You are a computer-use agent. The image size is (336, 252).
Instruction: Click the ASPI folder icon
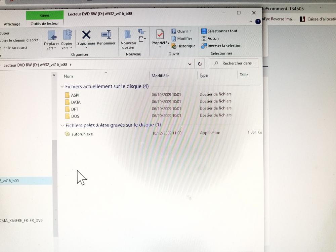[x=67, y=95]
